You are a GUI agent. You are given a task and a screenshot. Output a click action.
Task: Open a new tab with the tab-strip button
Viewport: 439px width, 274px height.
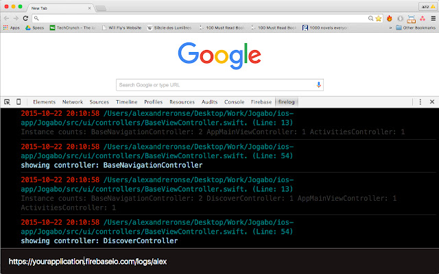(101, 8)
